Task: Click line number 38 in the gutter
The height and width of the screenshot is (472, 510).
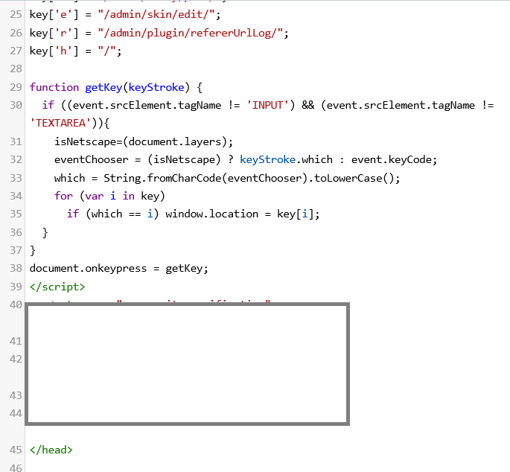Action: point(16,268)
